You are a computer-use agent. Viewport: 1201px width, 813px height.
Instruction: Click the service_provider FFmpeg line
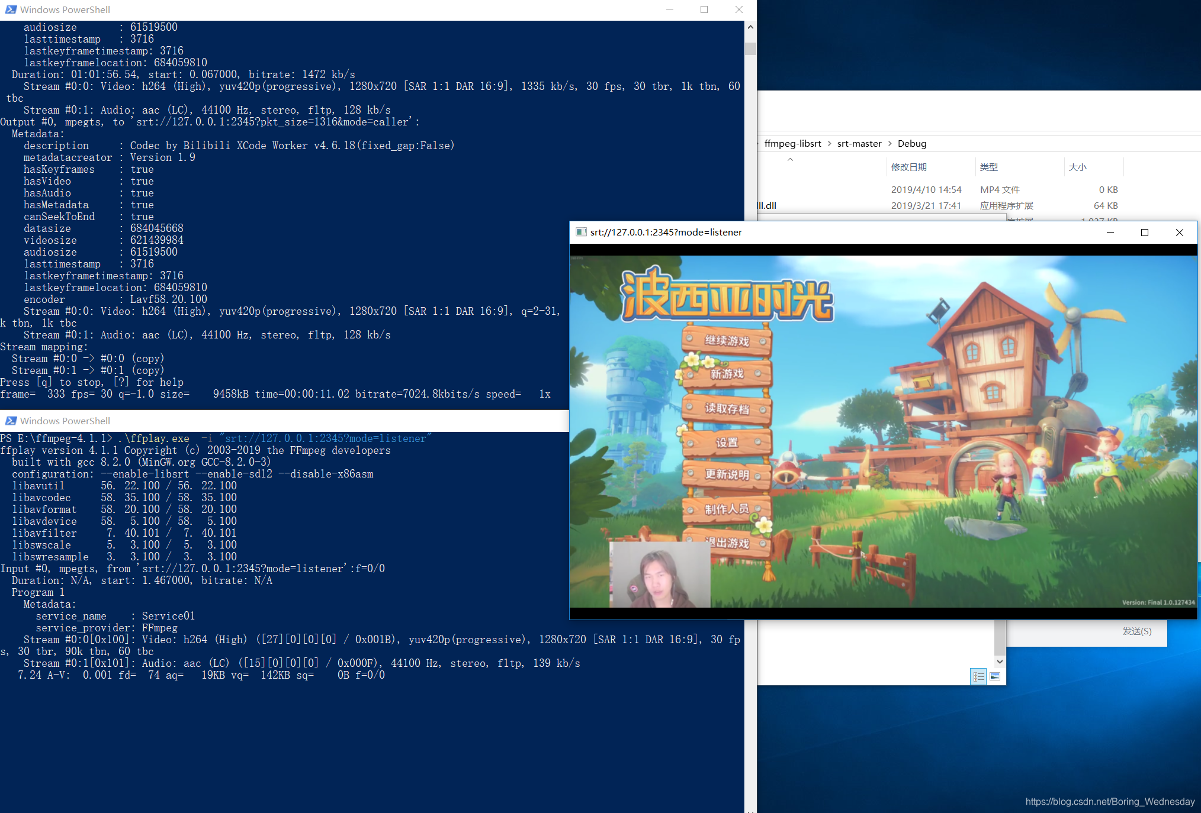tap(107, 628)
